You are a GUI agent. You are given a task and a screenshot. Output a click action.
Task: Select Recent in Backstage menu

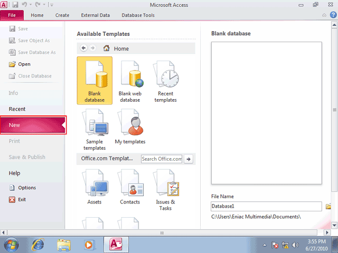pyautogui.click(x=17, y=109)
